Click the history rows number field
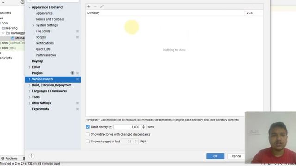Viewport: 296px width, 166px height. click(x=127, y=127)
